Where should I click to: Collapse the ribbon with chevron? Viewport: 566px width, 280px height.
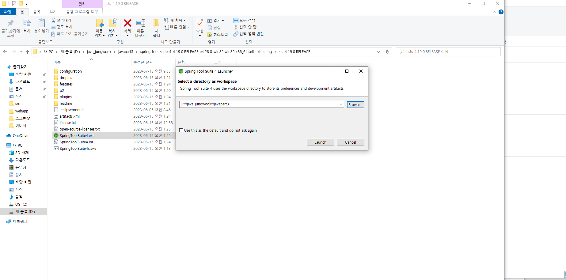pyautogui.click(x=494, y=12)
